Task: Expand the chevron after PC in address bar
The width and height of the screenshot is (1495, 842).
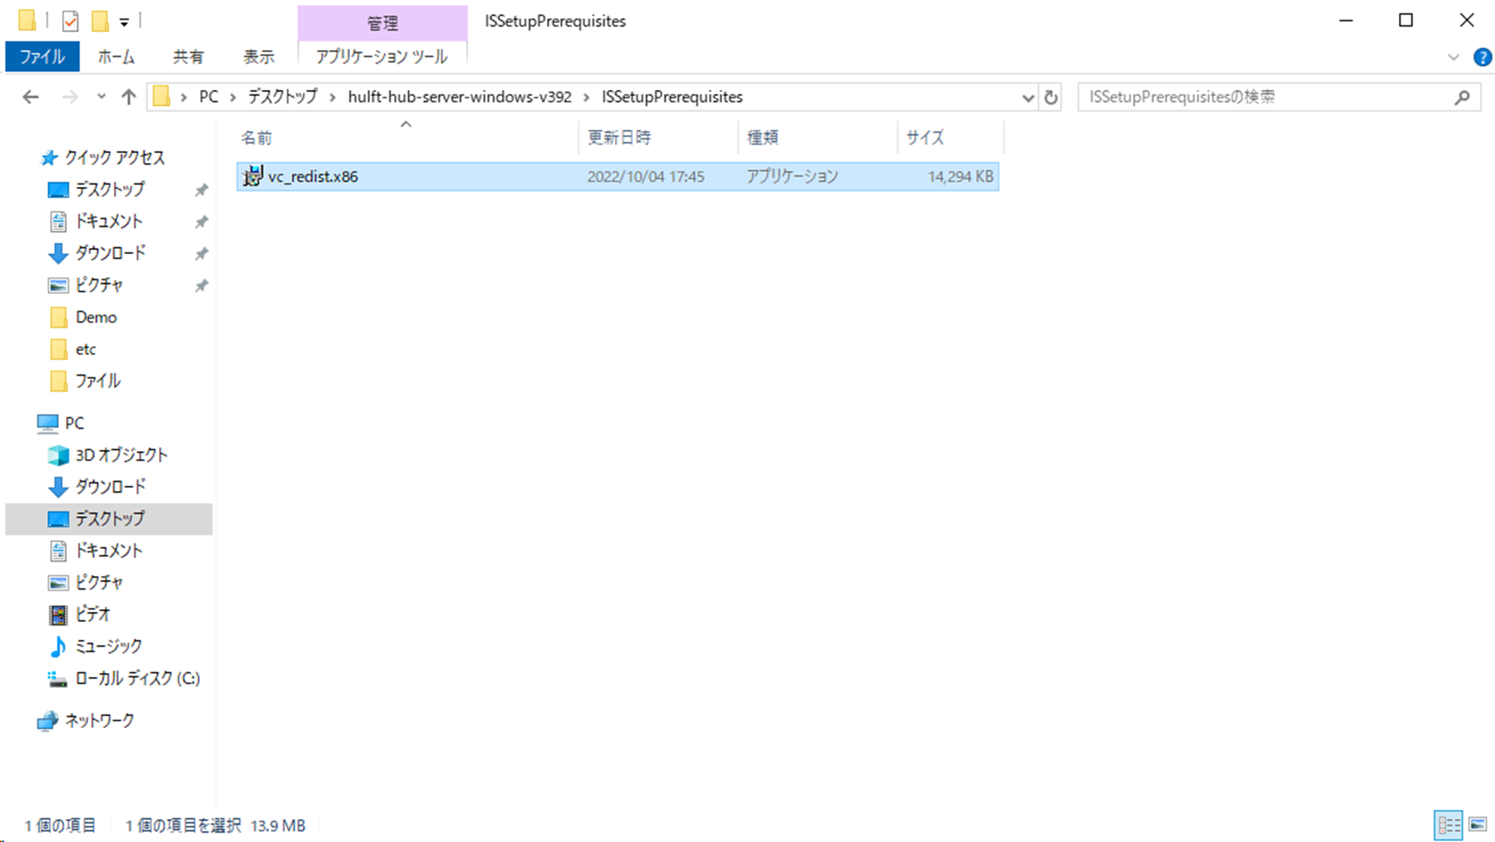Action: coord(232,97)
